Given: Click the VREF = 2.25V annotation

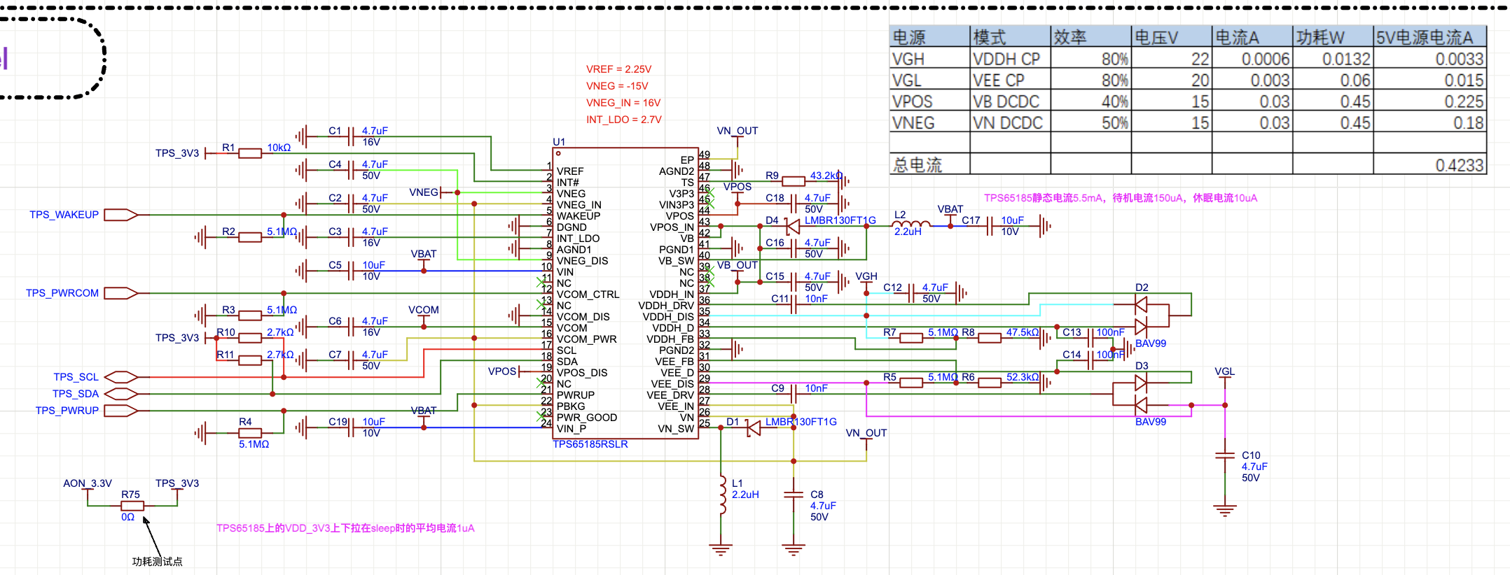Looking at the screenshot, I should [x=618, y=69].
